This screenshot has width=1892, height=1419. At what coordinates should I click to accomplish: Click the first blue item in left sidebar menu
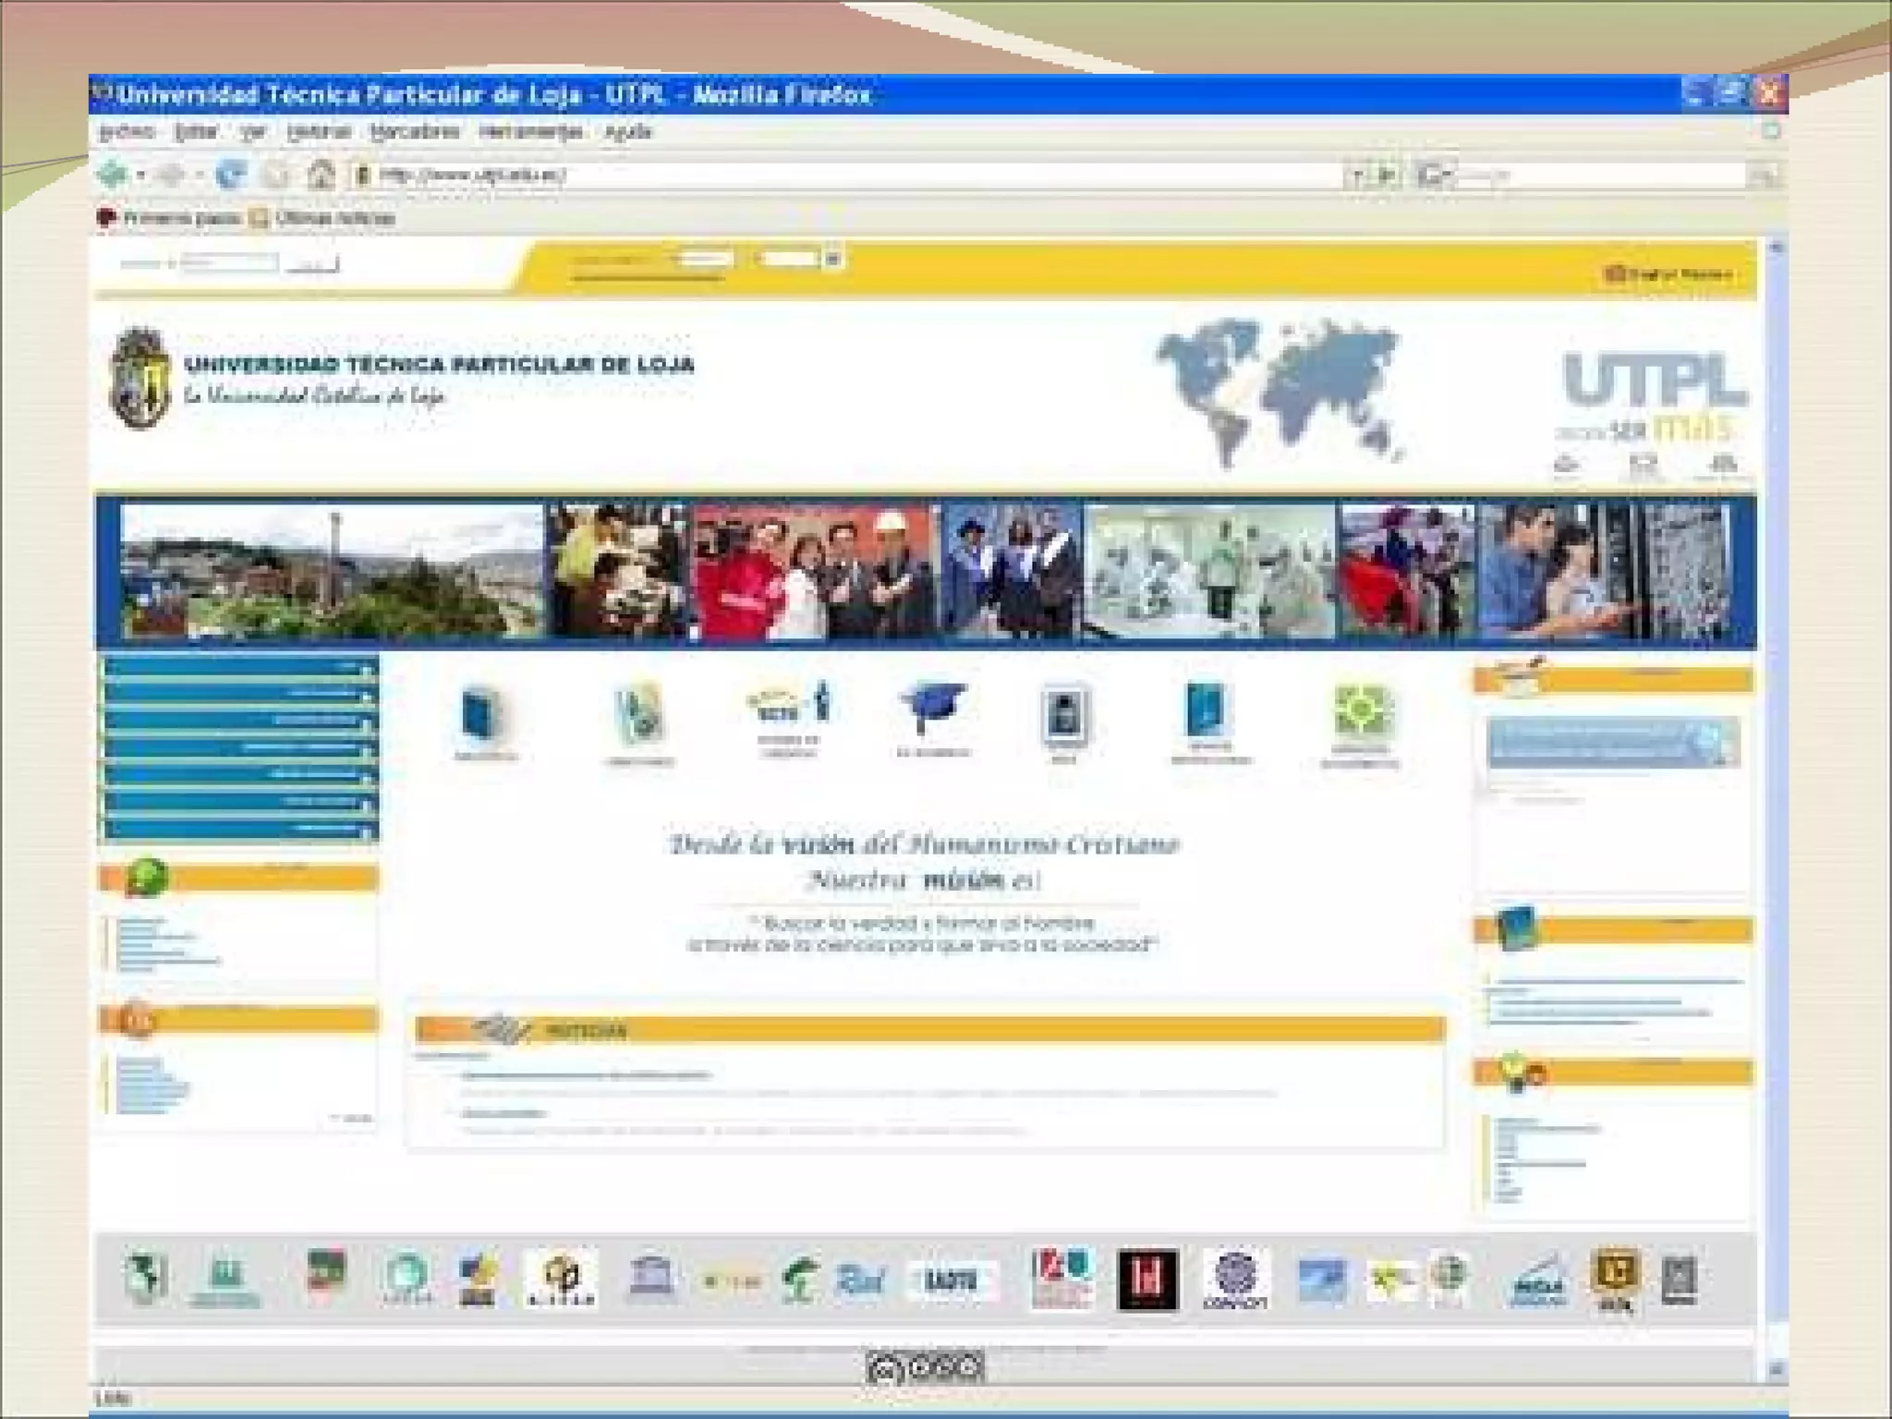240,668
